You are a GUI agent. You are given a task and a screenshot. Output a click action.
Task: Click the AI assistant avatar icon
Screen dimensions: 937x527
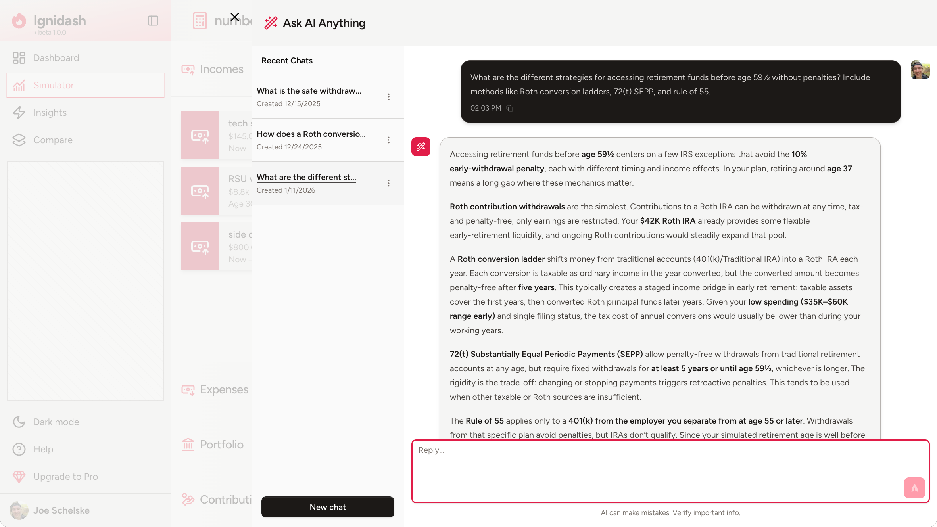[x=420, y=147]
